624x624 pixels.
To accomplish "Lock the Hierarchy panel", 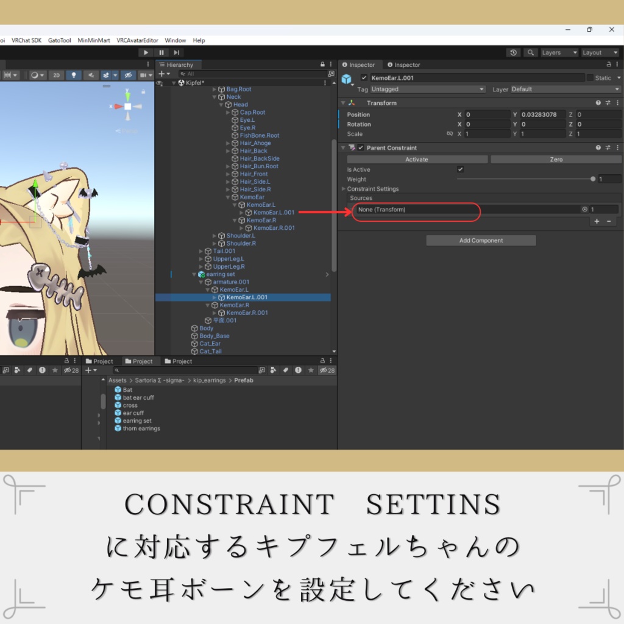I will click(x=322, y=65).
